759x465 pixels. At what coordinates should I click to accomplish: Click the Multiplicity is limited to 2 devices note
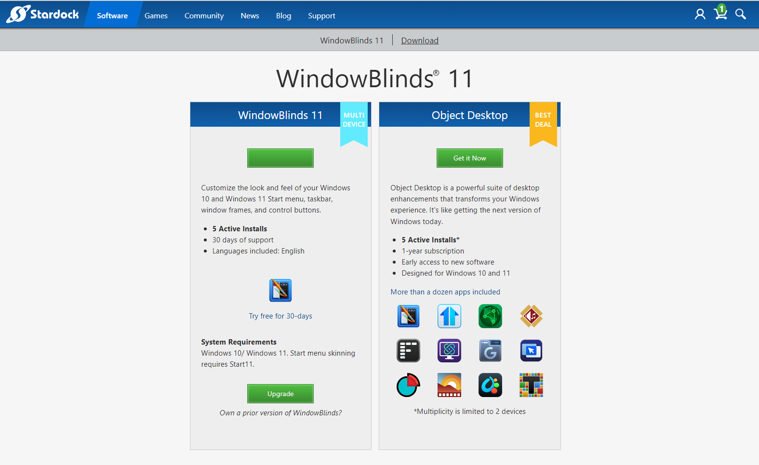tap(470, 412)
